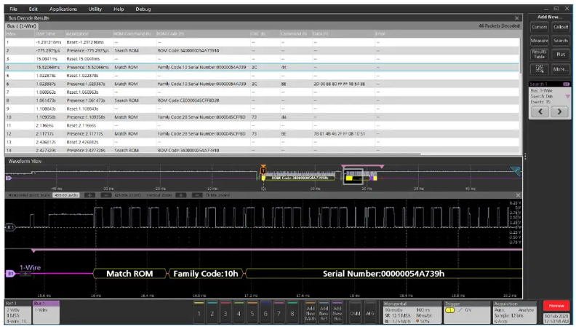
Task: Add a new Callout
Action: [561, 27]
